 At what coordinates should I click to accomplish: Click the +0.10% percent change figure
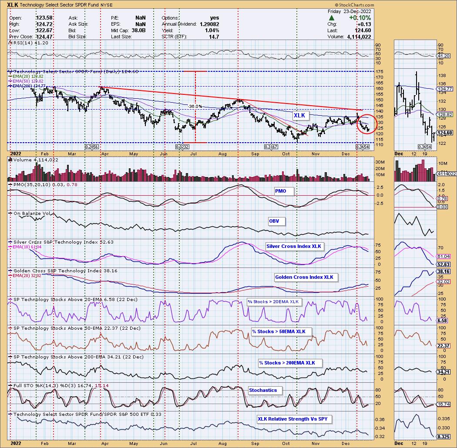[360, 18]
